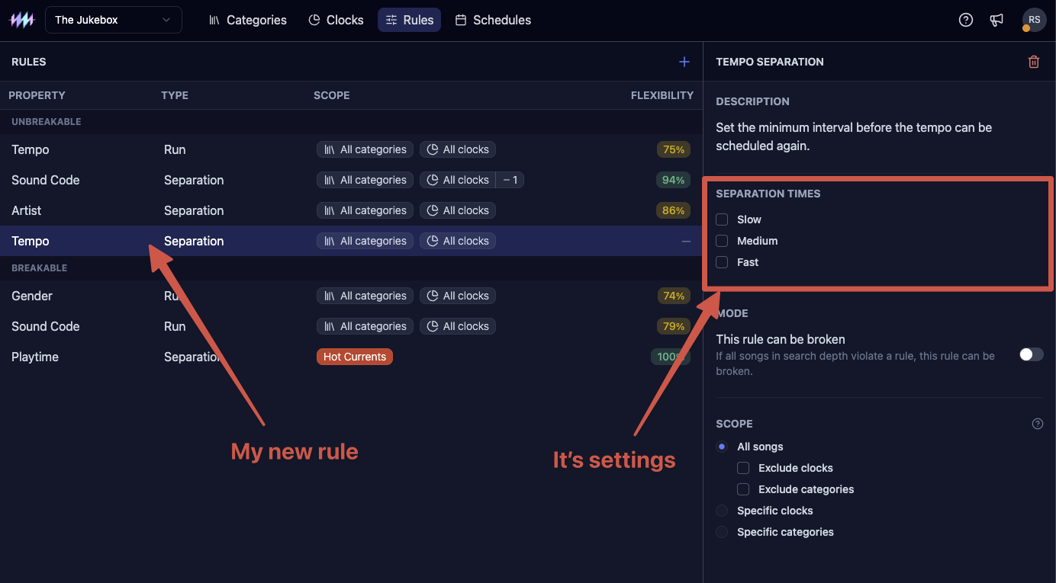Open The Jukebox station dropdown

[x=114, y=20]
